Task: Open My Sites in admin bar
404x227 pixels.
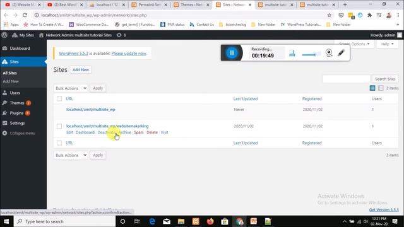Action: (x=23, y=35)
